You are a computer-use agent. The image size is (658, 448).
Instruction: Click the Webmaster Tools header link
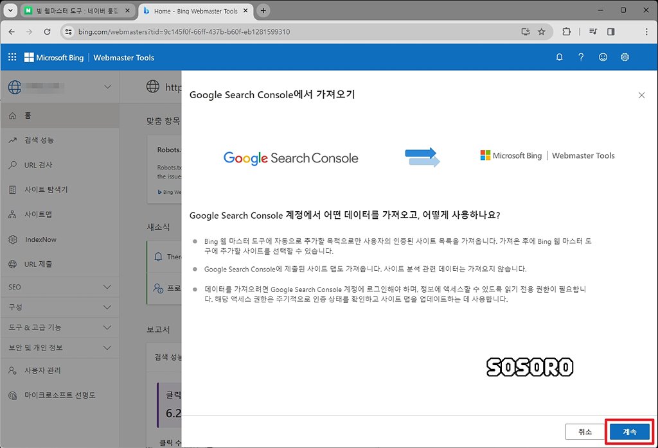(124, 57)
